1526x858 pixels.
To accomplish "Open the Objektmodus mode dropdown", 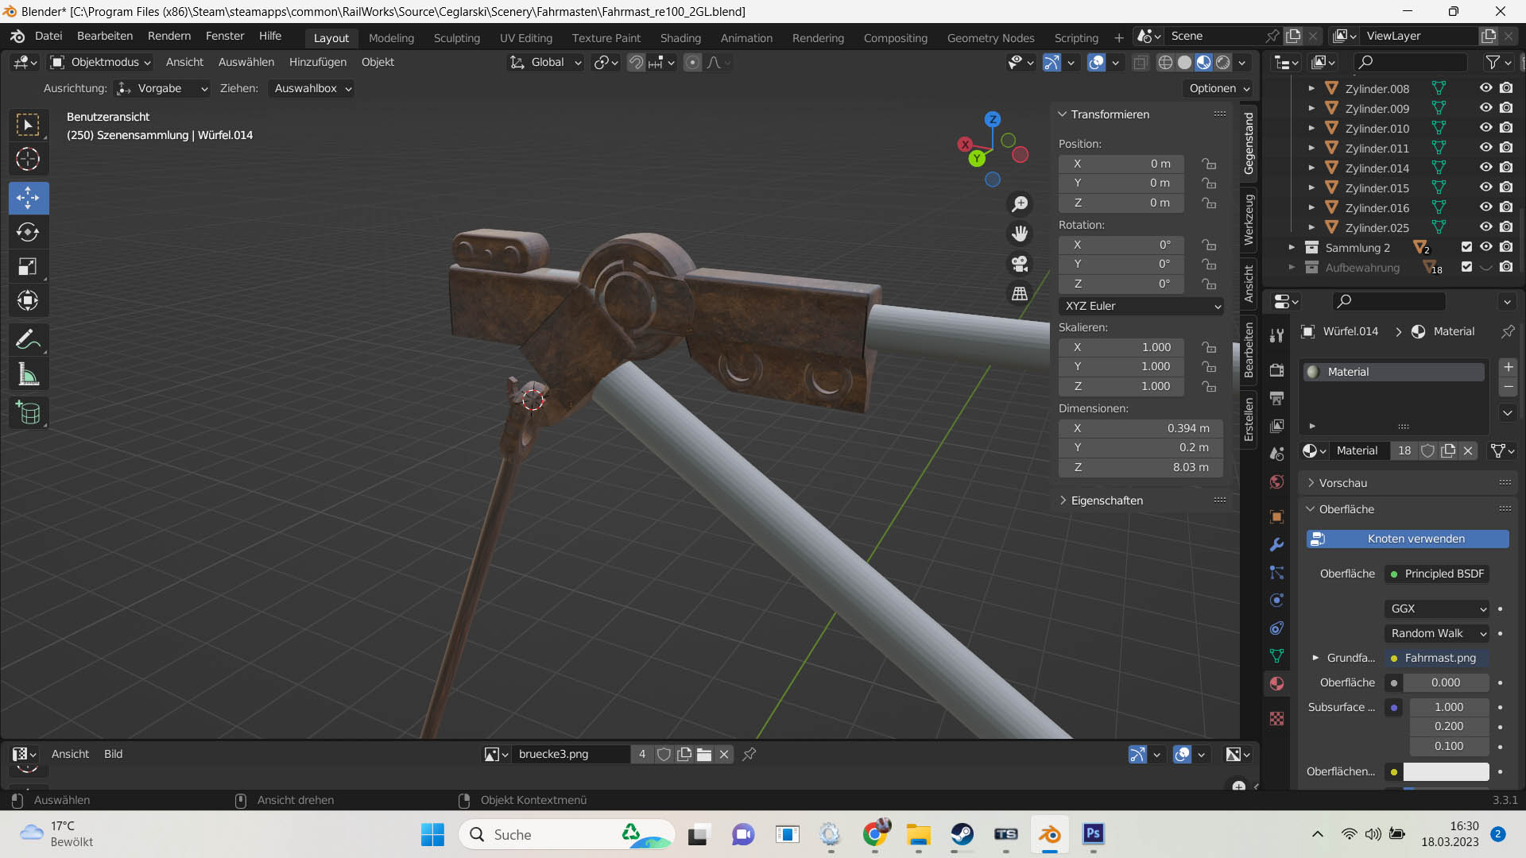I will 101,62.
